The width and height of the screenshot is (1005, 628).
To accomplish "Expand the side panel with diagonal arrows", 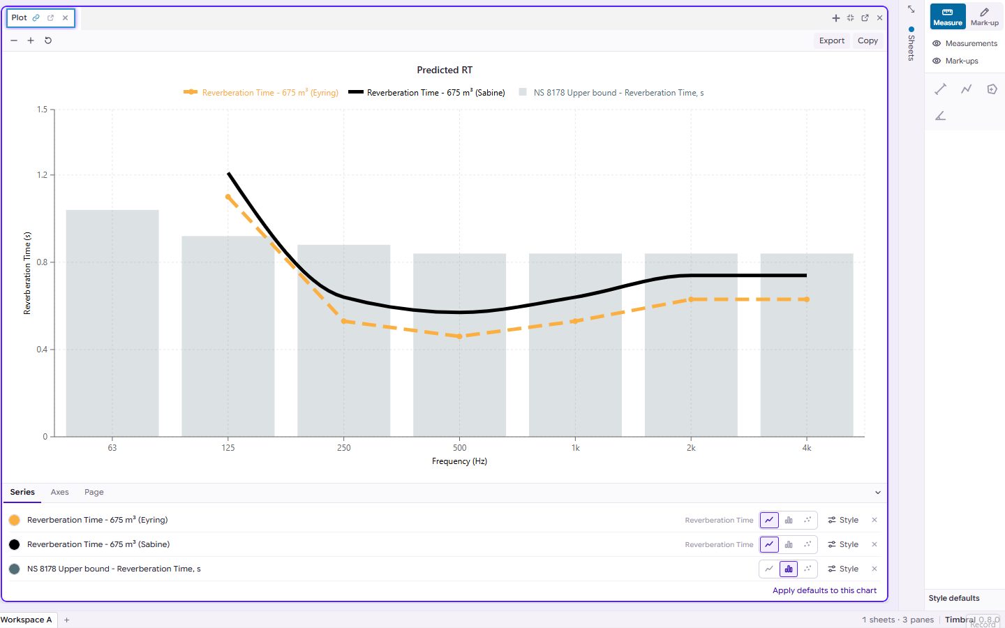I will [x=911, y=9].
